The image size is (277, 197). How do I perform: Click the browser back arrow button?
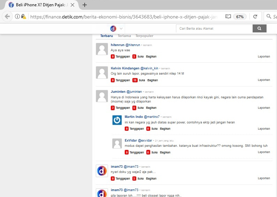point(7,16)
